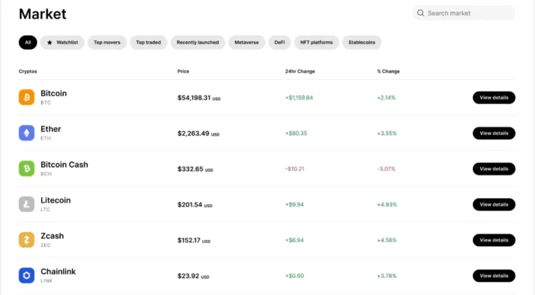Filter by Recently launched

[198, 43]
